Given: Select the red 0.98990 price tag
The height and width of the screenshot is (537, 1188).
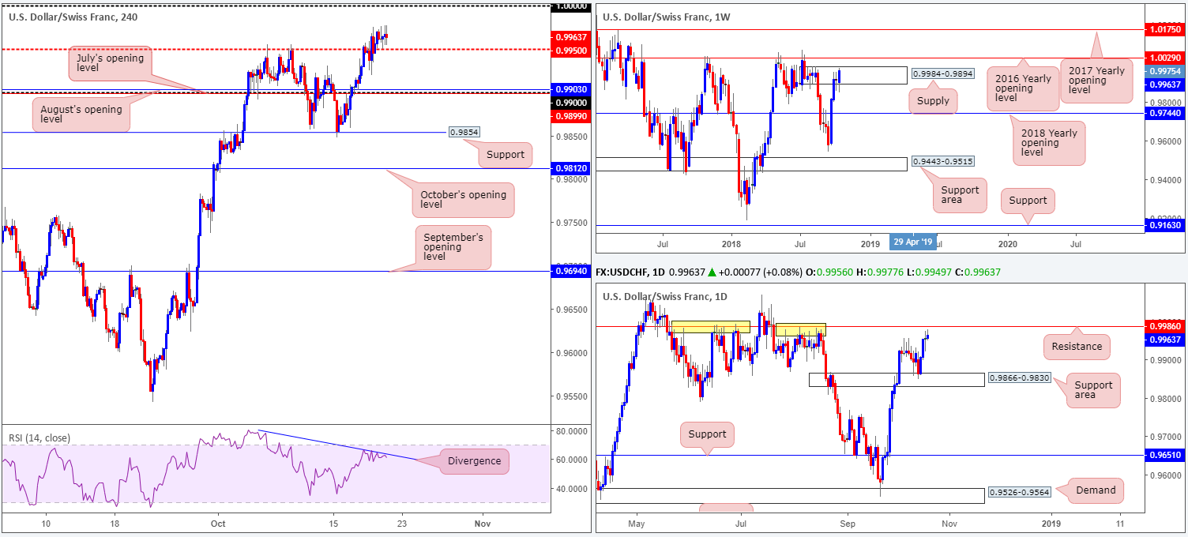Looking at the screenshot, I should 572,115.
